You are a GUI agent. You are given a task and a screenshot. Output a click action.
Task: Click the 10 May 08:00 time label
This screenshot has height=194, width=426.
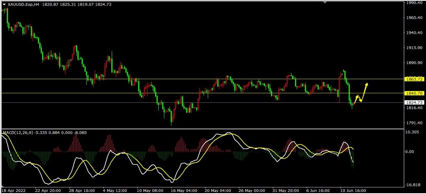(x=150, y=191)
